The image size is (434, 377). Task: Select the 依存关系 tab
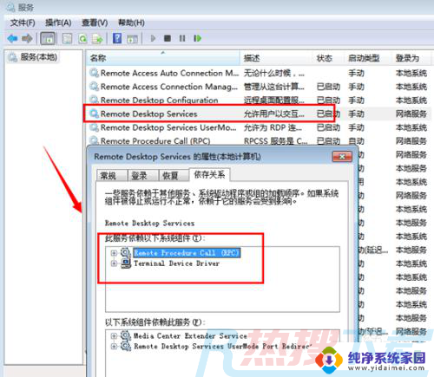[x=209, y=174]
